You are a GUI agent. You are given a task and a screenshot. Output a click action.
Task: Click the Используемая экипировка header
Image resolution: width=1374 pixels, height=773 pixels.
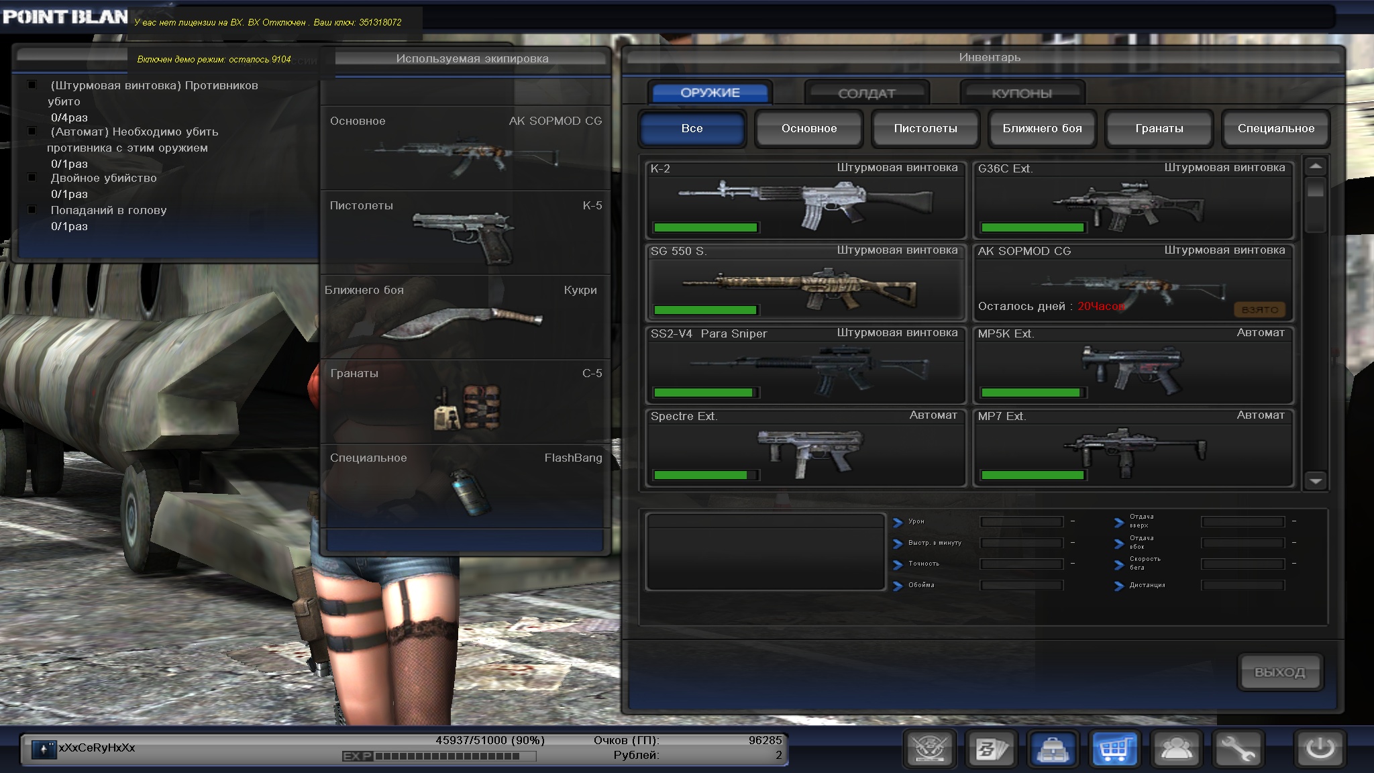click(x=472, y=58)
